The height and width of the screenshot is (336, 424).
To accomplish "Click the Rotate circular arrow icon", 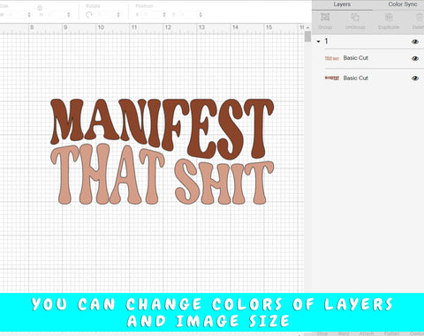I will (89, 14).
